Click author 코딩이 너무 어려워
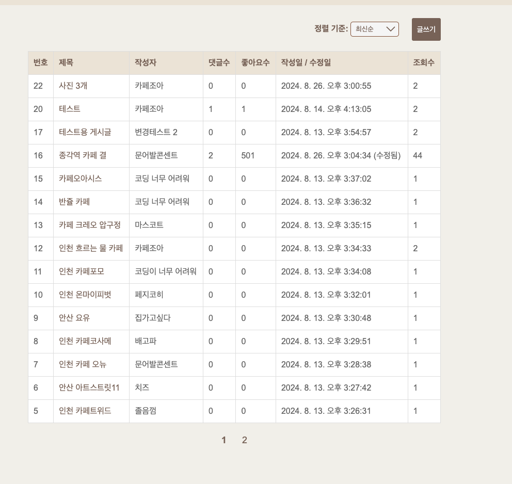Image resolution: width=512 pixels, height=484 pixels. pos(166,271)
